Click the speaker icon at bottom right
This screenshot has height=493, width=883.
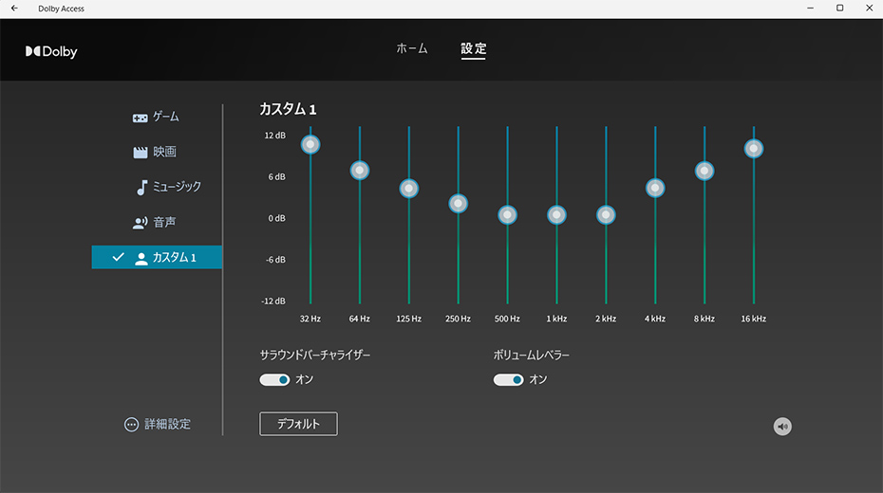click(x=782, y=427)
